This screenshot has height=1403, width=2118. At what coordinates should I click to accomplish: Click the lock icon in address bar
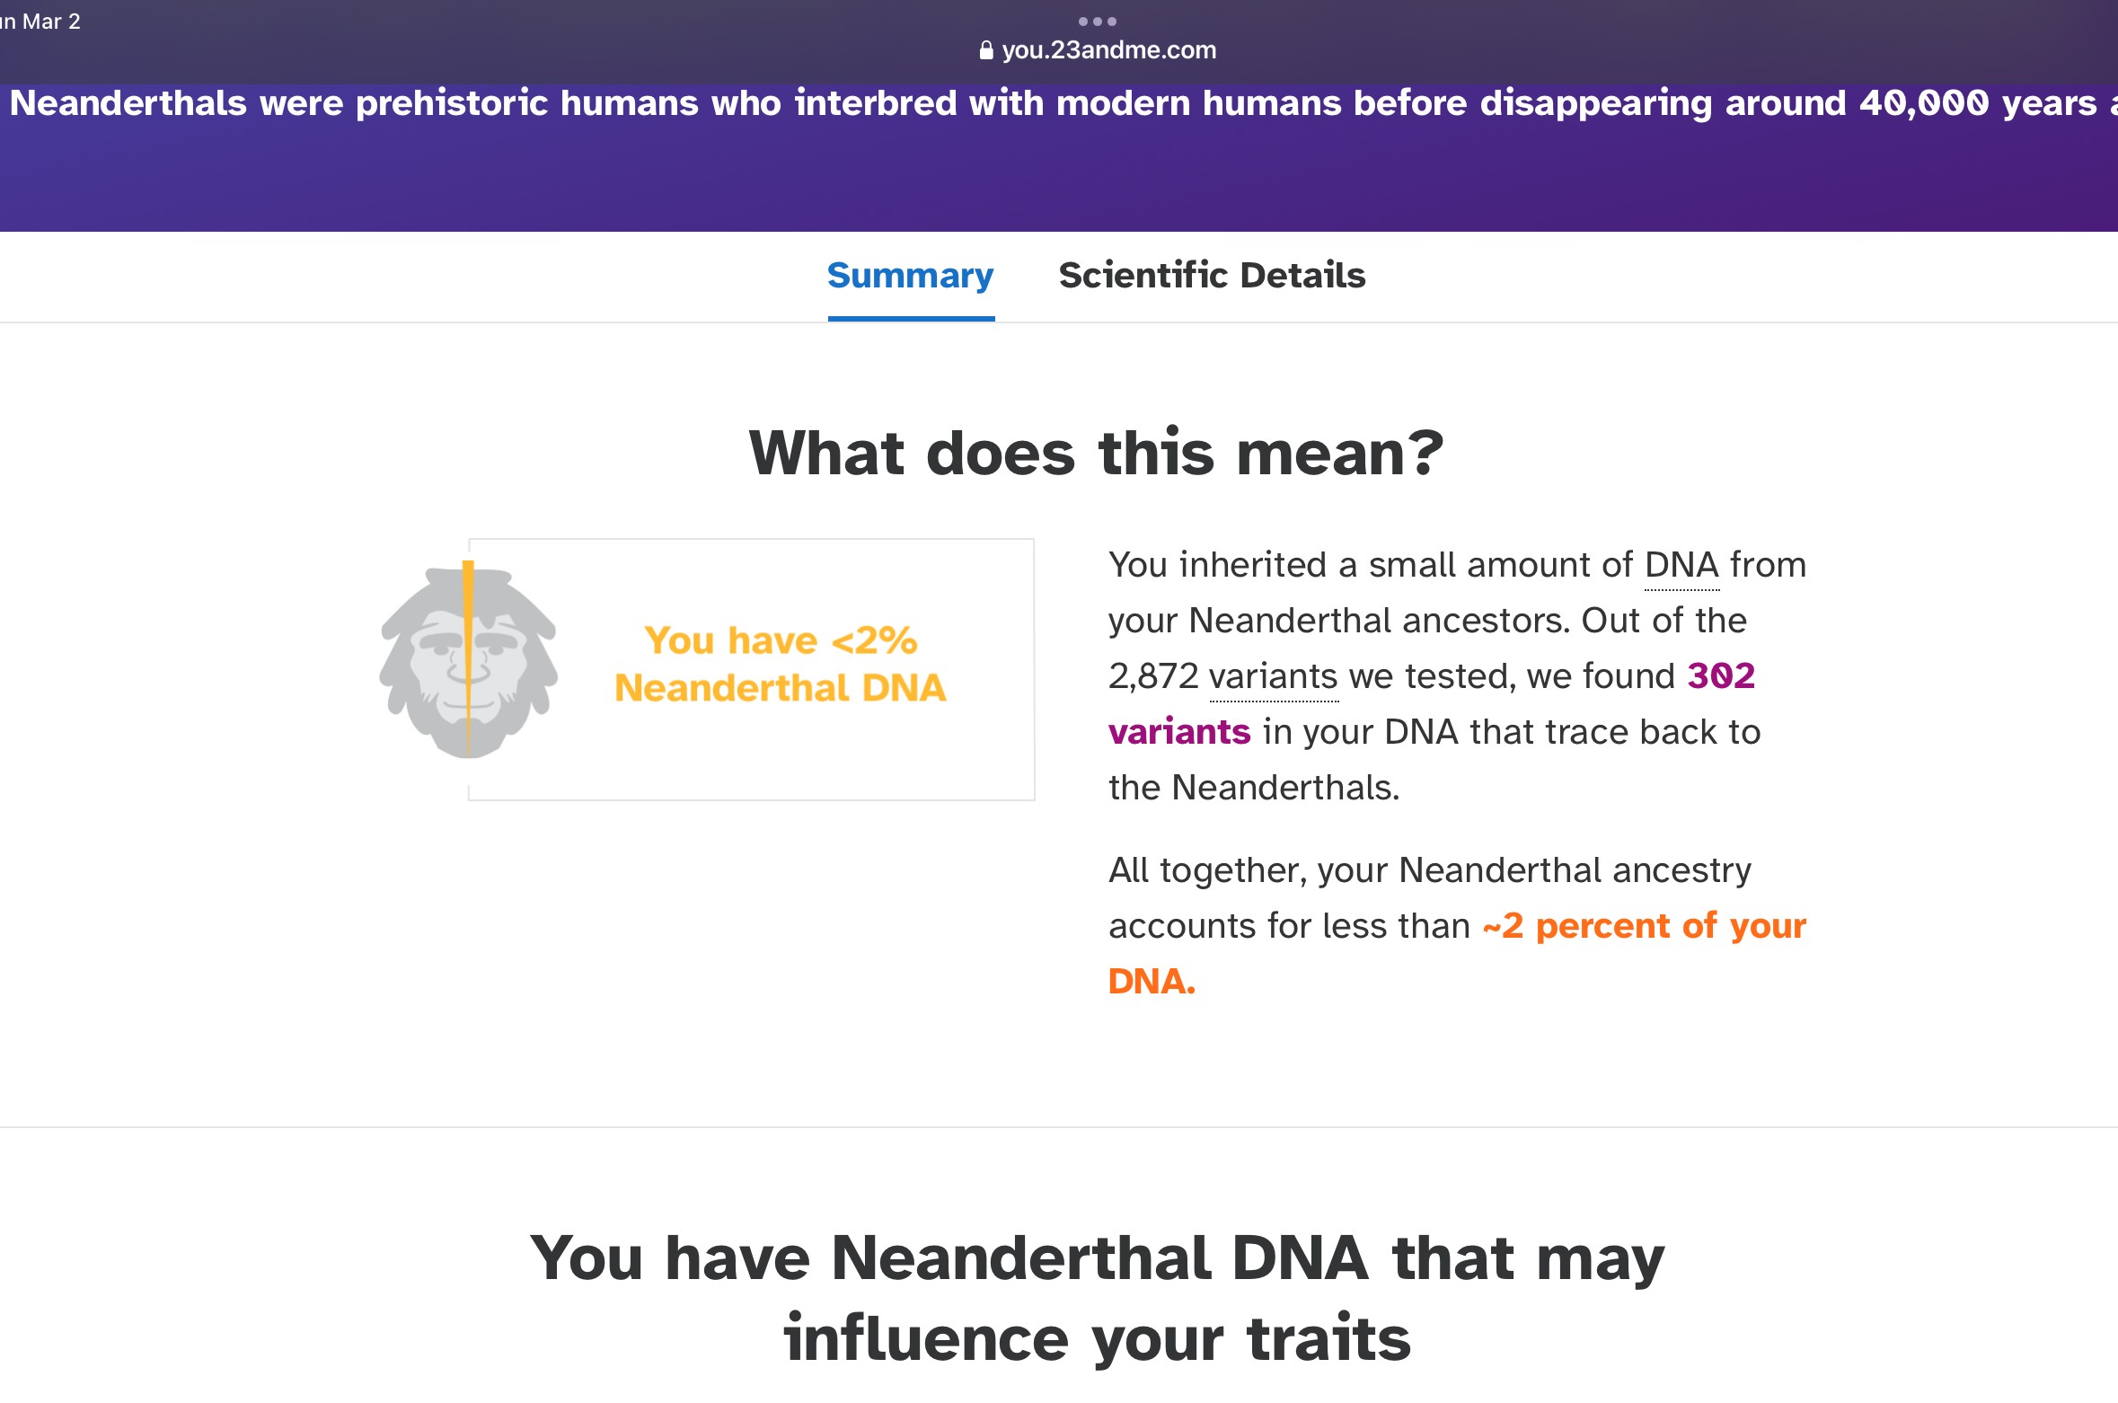[x=986, y=51]
